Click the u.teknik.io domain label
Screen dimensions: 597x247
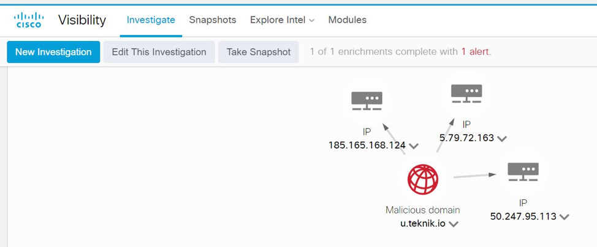coord(423,224)
